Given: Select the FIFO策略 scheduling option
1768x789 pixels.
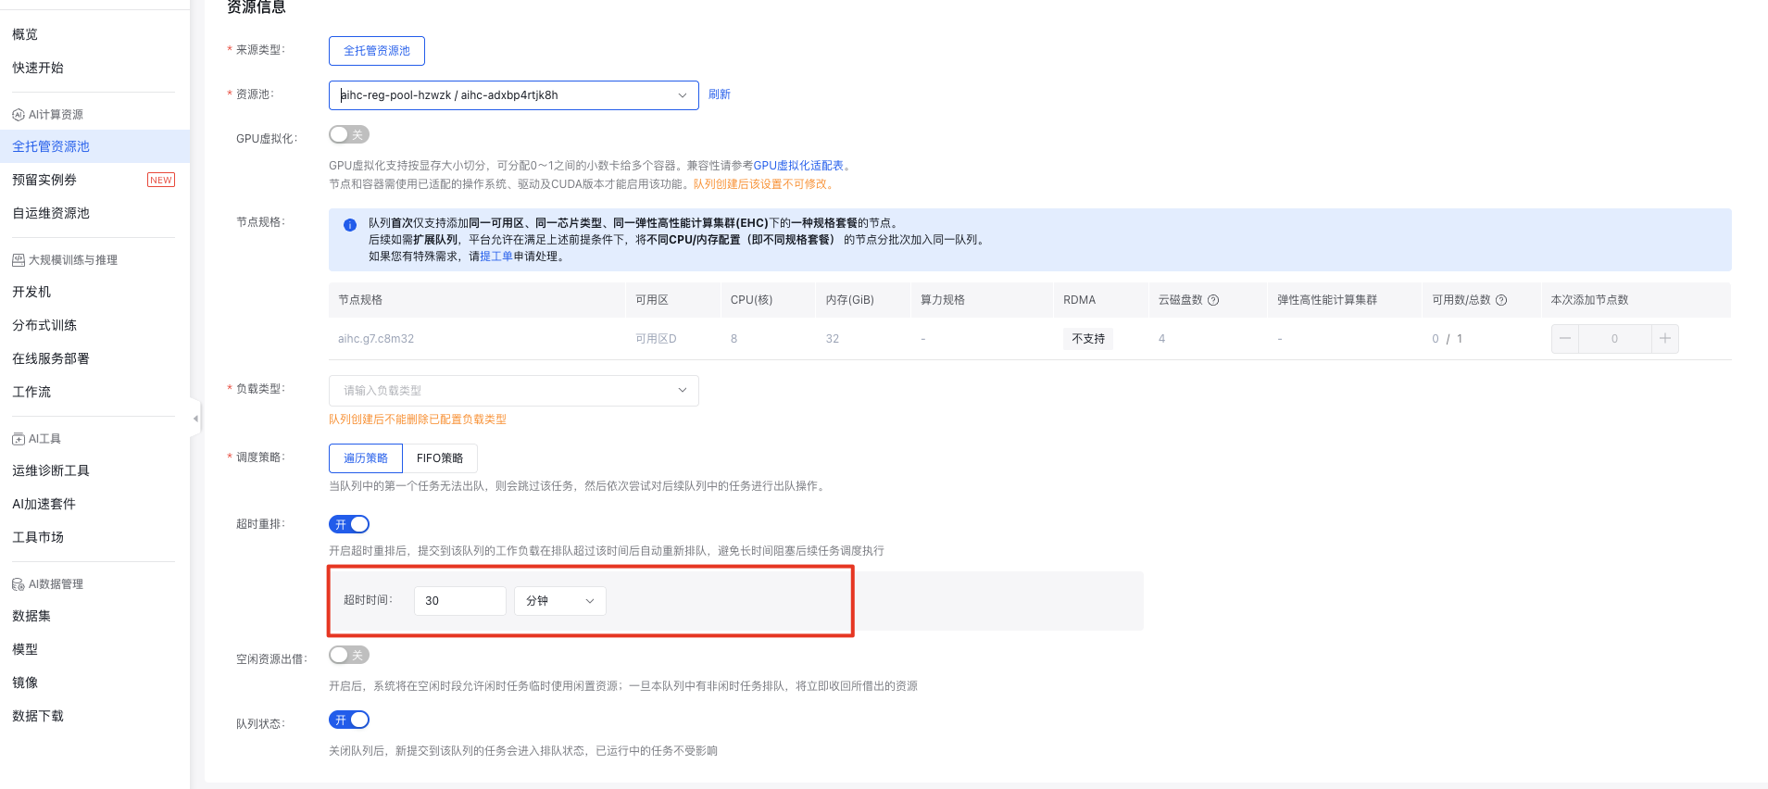Looking at the screenshot, I should [440, 458].
